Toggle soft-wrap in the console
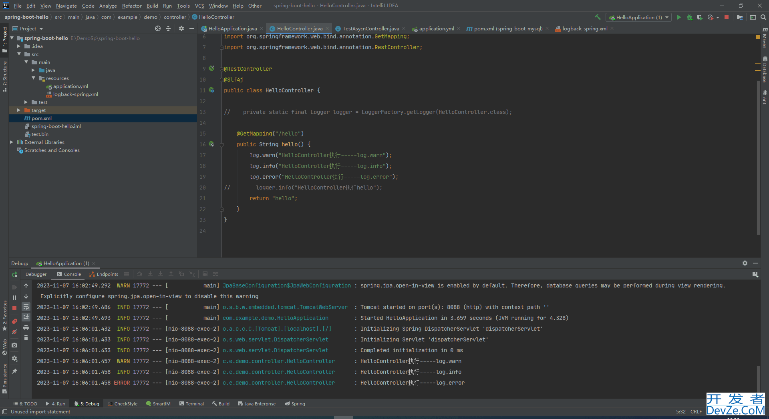The image size is (769, 419). point(26,307)
